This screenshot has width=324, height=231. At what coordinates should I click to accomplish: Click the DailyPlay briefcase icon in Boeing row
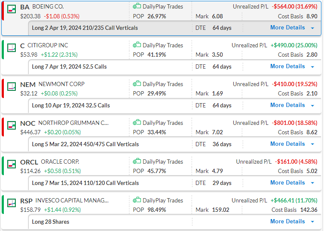137,6
